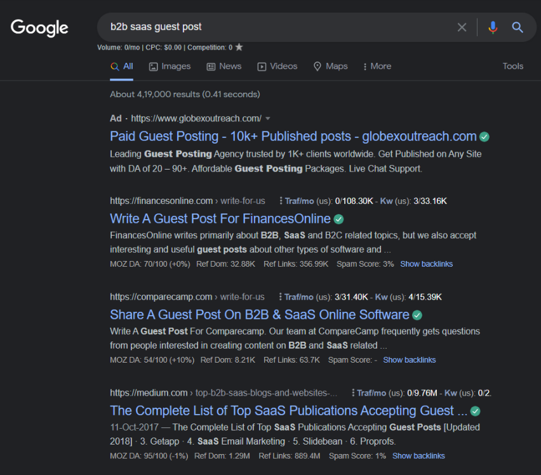The width and height of the screenshot is (541, 475).
Task: Open search Tools
Action: tap(512, 66)
